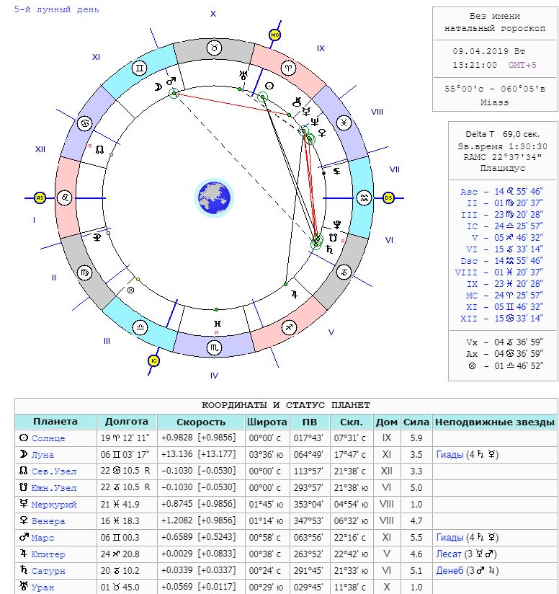
Task: Click the yellow IC marker
Action: [153, 360]
